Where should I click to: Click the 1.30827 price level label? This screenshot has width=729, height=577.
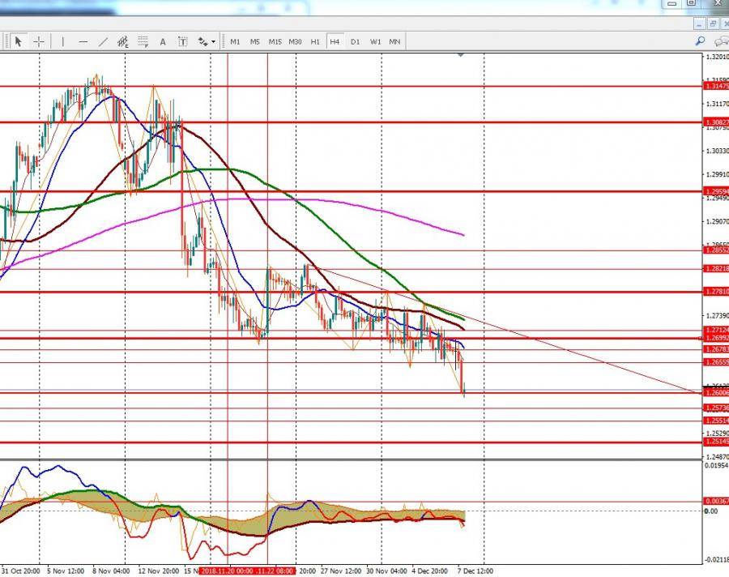tap(715, 123)
